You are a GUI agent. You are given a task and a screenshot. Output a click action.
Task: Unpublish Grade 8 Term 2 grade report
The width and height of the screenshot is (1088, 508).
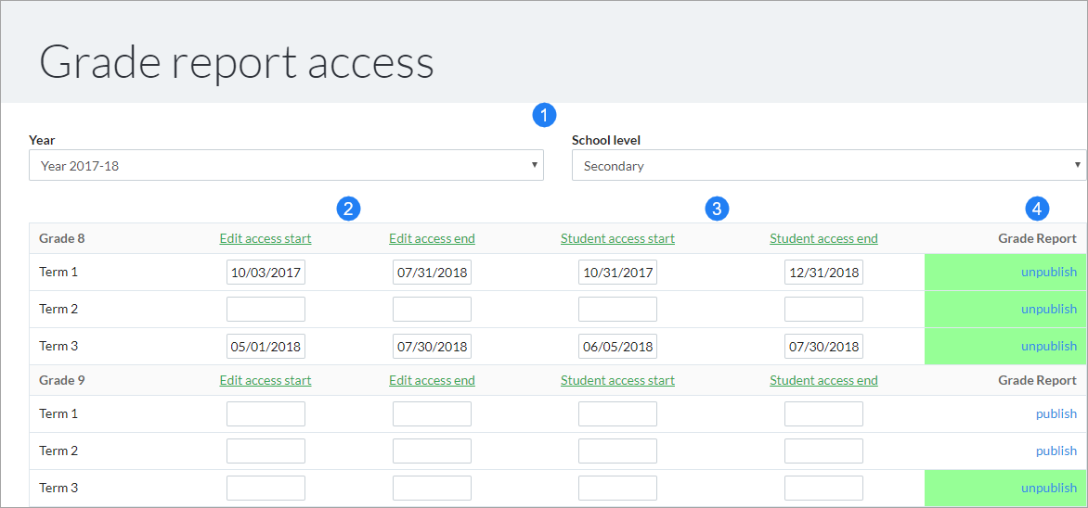coord(1048,309)
